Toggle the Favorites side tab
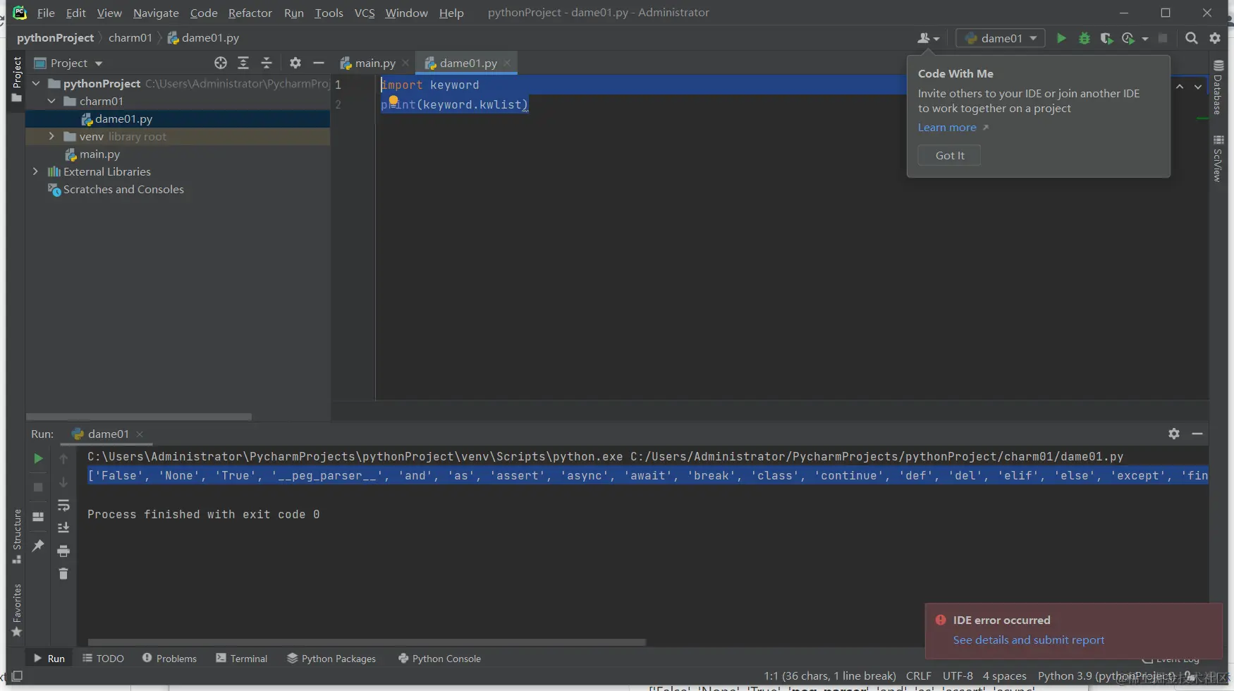1234x691 pixels. pos(17,610)
